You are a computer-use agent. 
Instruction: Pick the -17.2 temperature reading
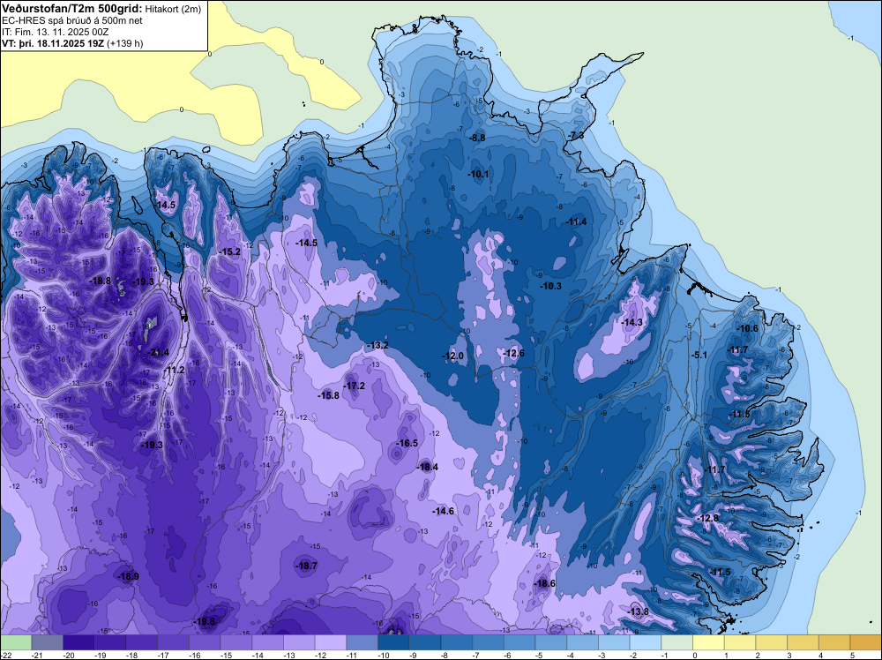[x=354, y=386]
